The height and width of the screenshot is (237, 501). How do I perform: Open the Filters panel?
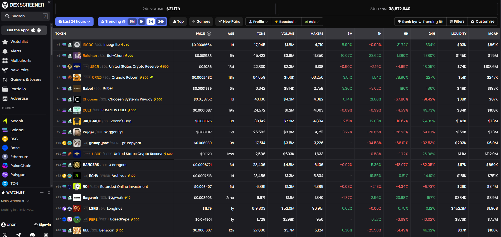[457, 21]
